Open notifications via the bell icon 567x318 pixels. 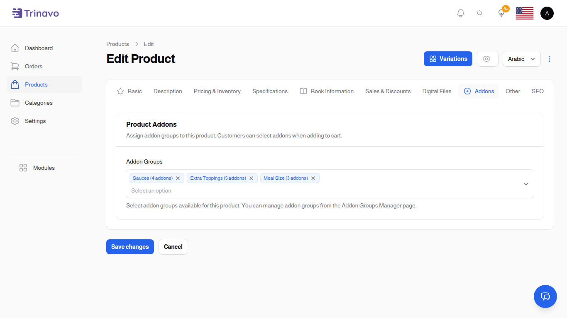[x=460, y=13]
